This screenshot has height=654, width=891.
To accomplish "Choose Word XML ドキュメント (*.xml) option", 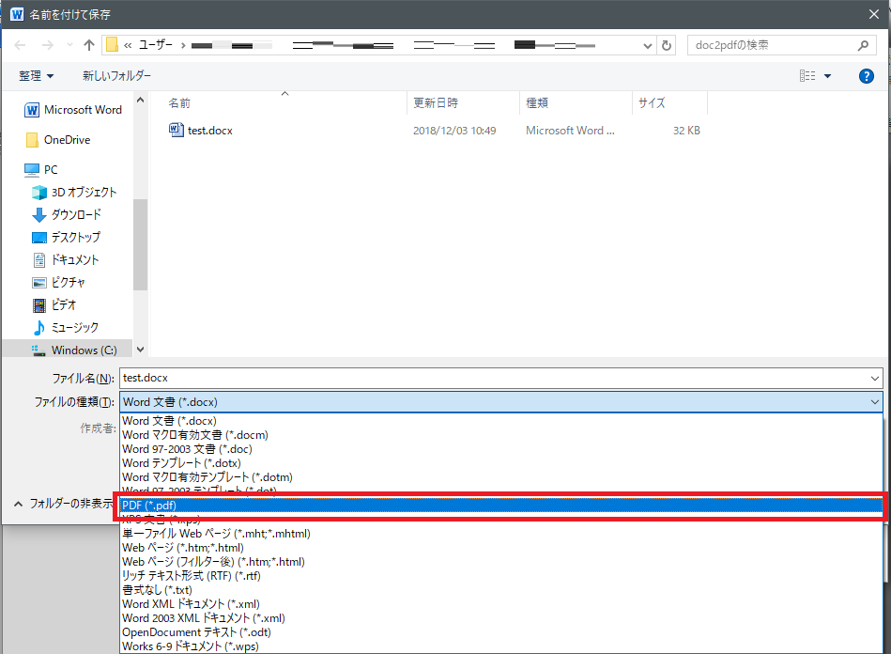I will [501, 604].
